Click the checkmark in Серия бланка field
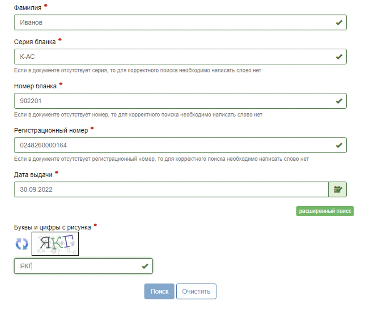The width and height of the screenshot is (365, 309). 339,57
